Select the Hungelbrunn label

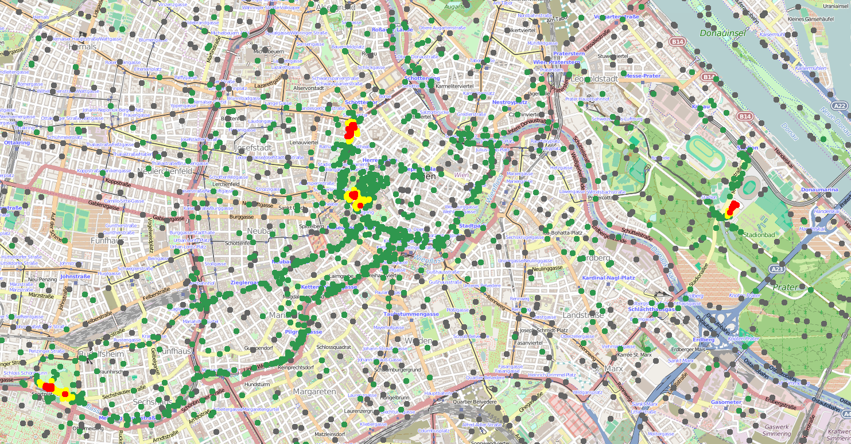click(x=394, y=397)
